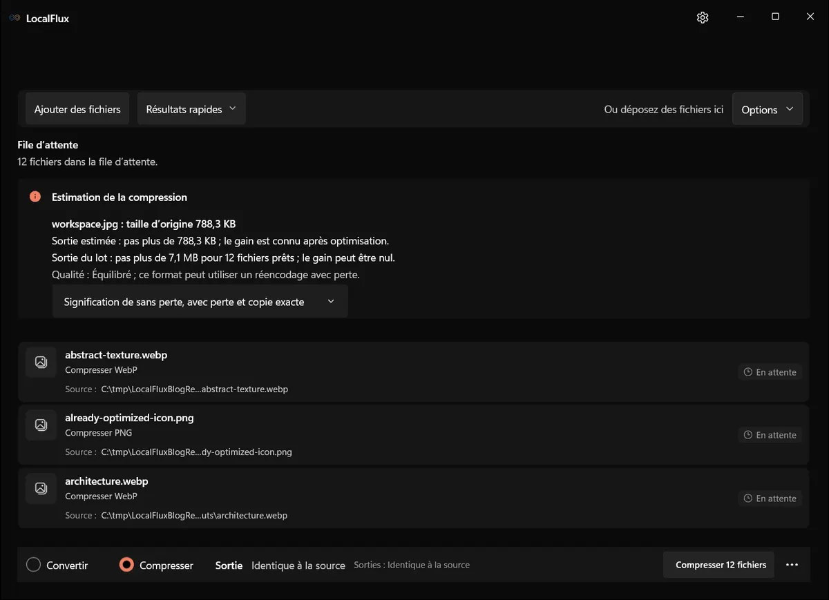
Task: Click the source path of already-optimized-icon.png
Action: [x=197, y=452]
